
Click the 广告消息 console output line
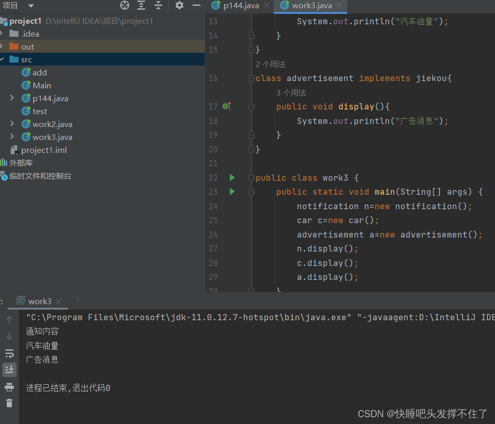(x=42, y=359)
